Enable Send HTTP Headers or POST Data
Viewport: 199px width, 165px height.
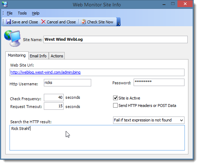(115, 106)
